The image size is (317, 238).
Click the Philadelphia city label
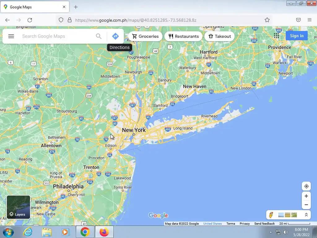[68, 186]
